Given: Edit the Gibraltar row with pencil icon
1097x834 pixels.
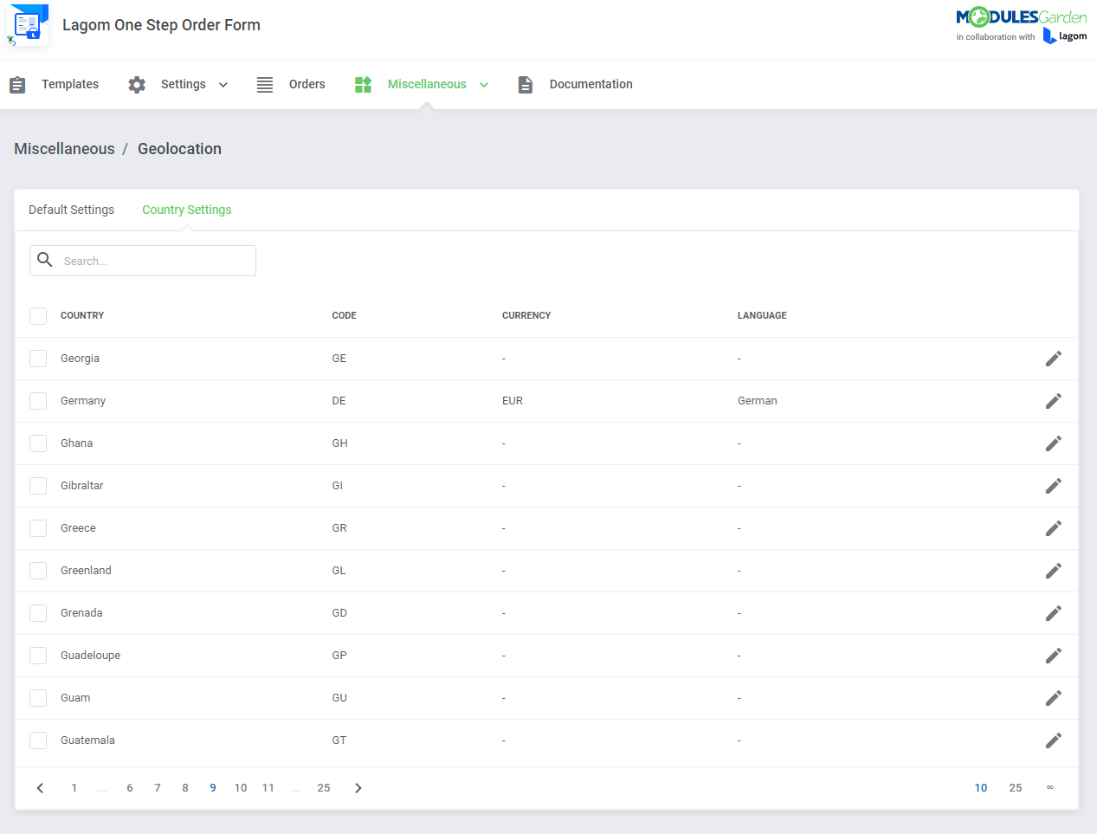Looking at the screenshot, I should (1053, 486).
